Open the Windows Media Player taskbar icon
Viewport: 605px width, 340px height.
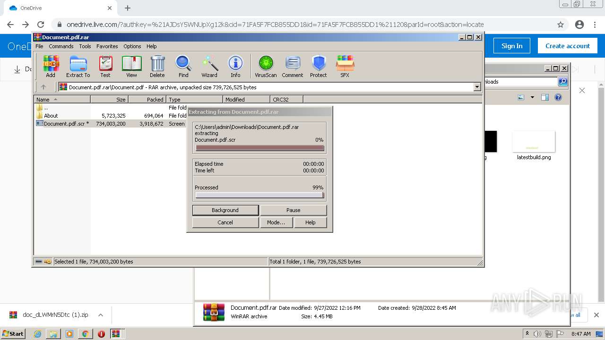(x=69, y=334)
